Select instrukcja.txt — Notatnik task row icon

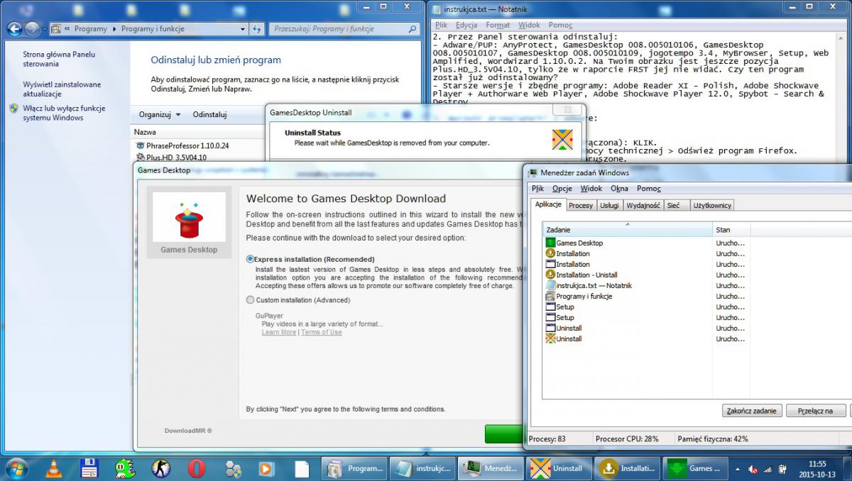coord(550,285)
